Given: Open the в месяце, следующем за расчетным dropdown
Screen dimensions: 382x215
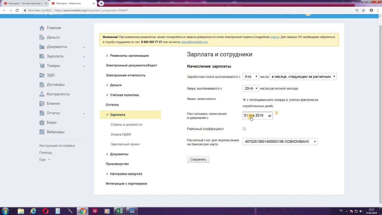Looking at the screenshot, I should point(303,77).
